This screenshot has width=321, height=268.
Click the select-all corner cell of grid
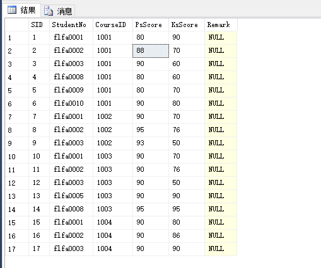click(17, 25)
